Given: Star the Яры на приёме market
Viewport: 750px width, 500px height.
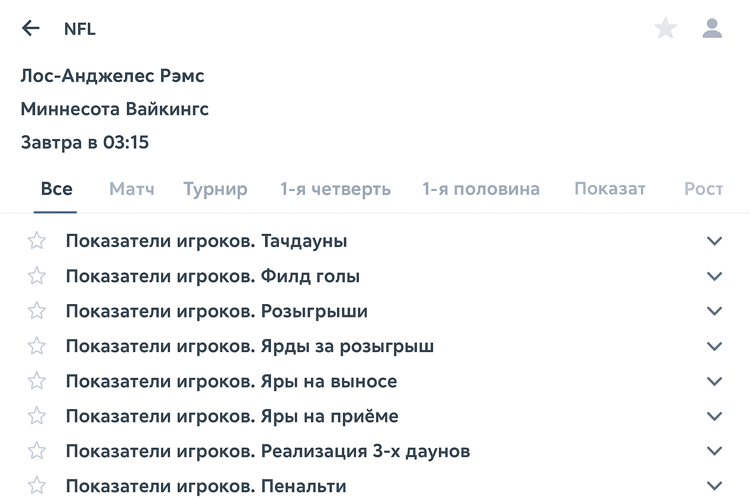Looking at the screenshot, I should tap(37, 416).
